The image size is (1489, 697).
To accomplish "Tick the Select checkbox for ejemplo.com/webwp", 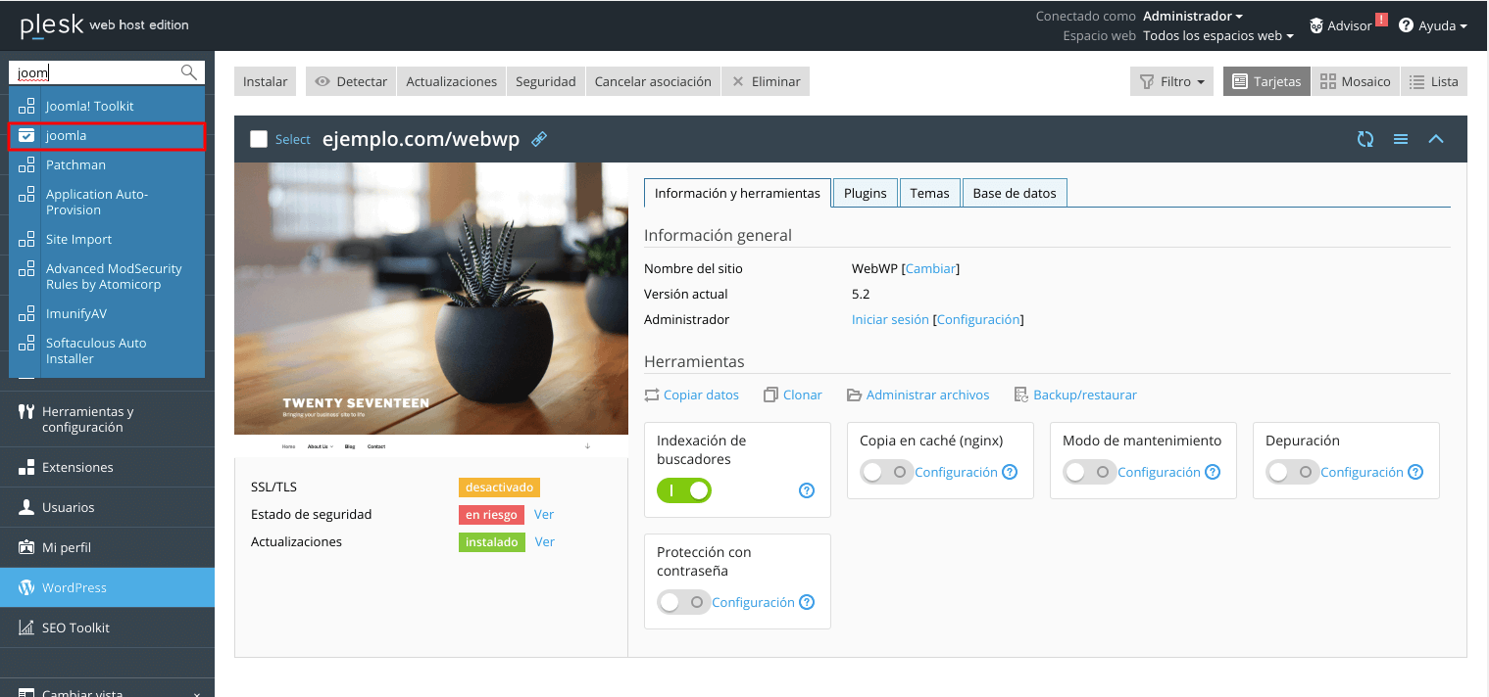I will pyautogui.click(x=259, y=139).
